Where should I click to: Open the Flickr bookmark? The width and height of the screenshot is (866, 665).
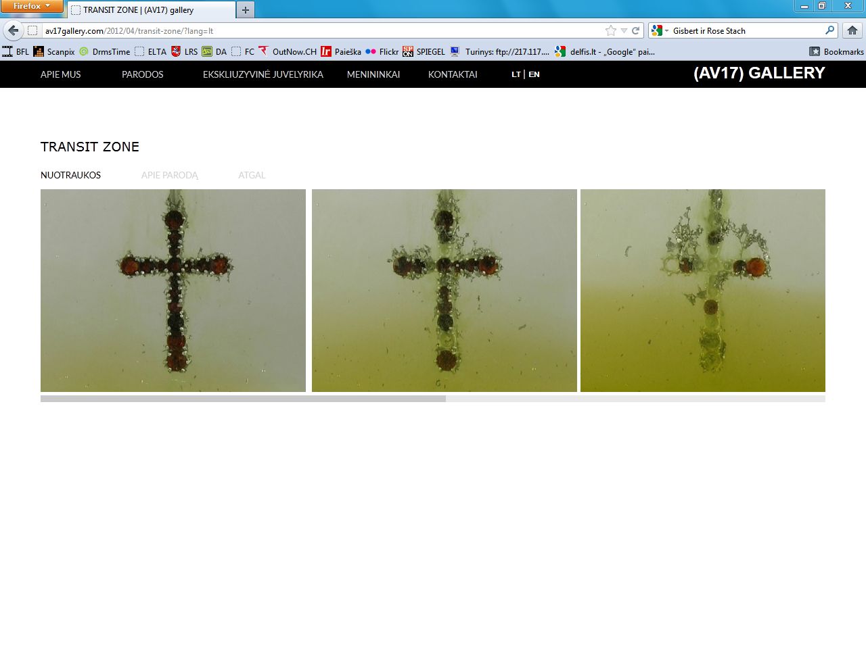pos(382,51)
